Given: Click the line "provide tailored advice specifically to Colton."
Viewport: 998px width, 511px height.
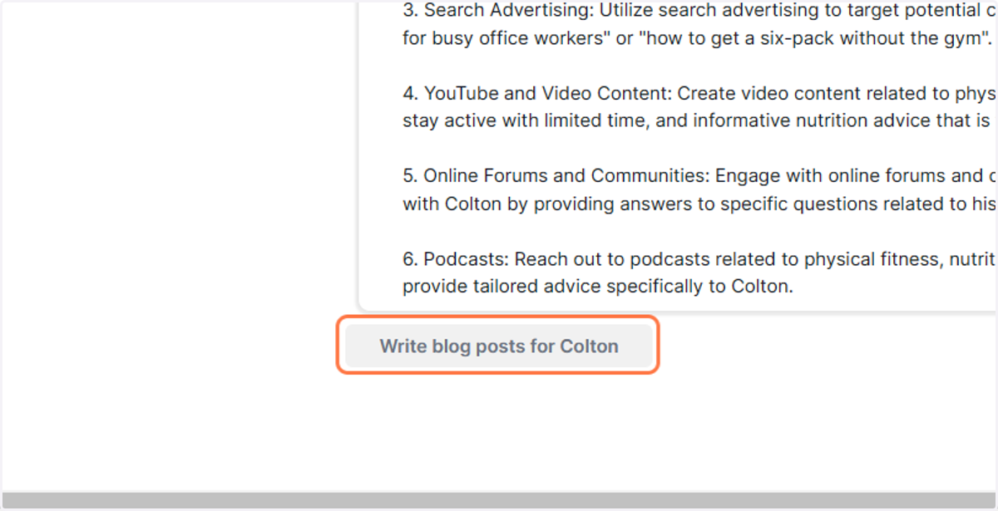Looking at the screenshot, I should [598, 287].
